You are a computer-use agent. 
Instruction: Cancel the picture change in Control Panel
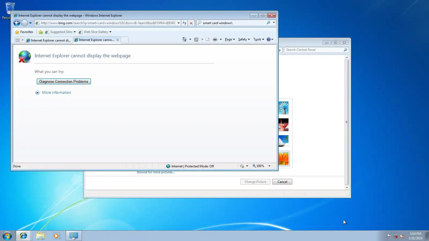coord(282,182)
